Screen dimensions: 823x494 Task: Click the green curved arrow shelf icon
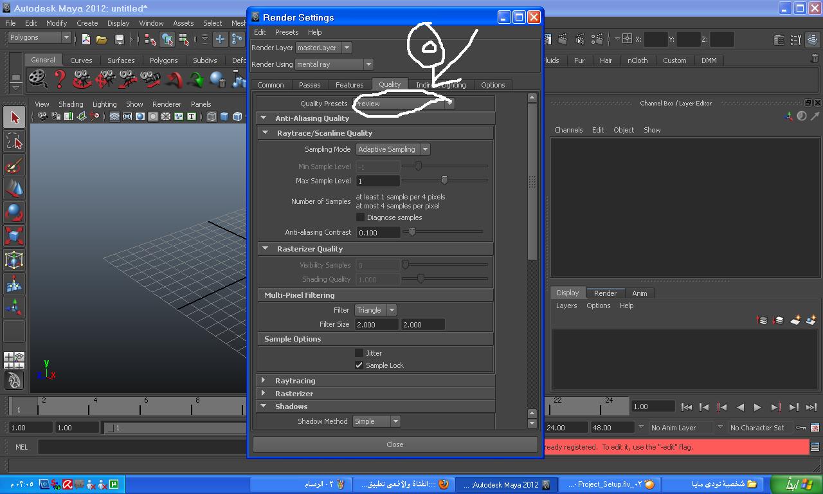tap(196, 80)
